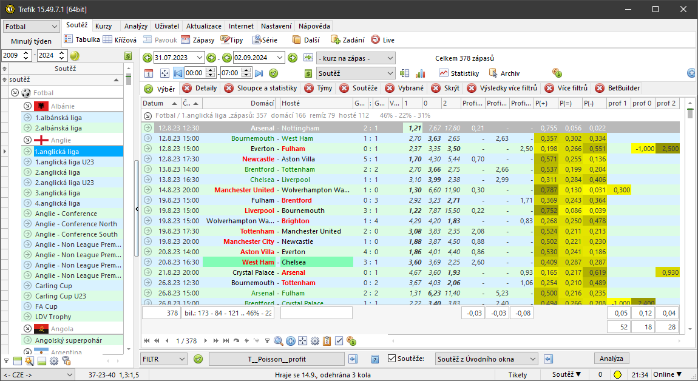
Task: Confirm time range with the green check icon
Action: [274, 73]
